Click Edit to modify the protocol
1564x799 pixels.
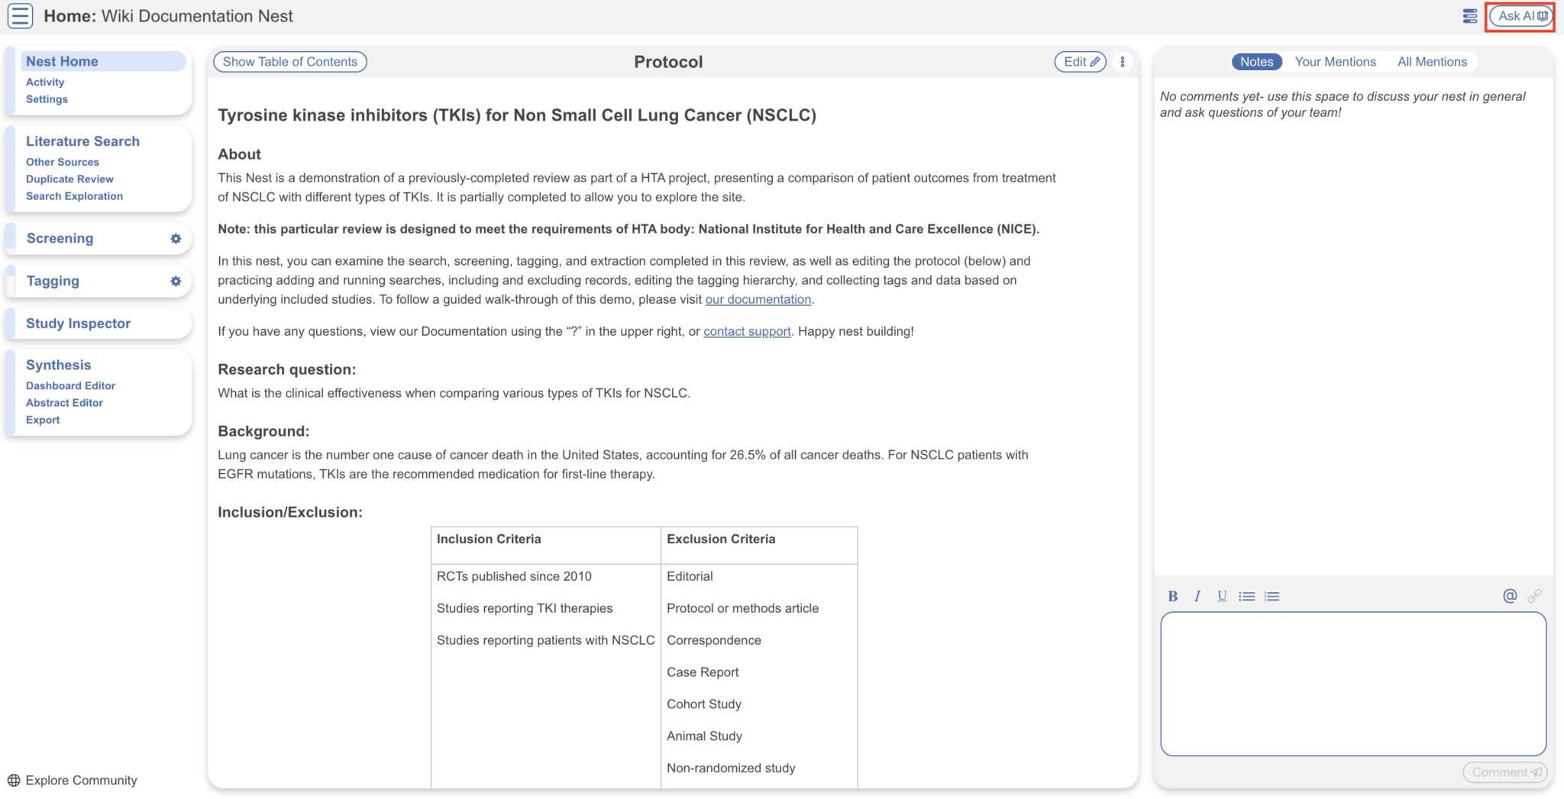1079,62
